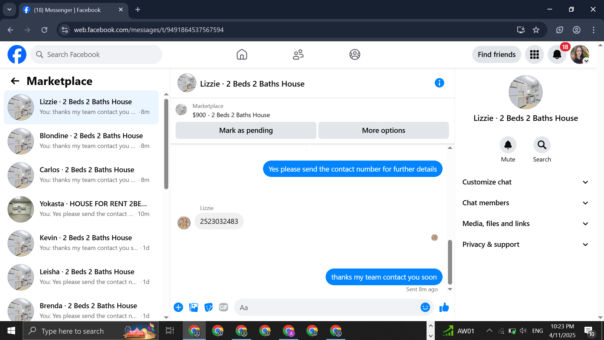Choose a sticker with the sticker icon
Screen dimensions: 604x340
click(209, 307)
